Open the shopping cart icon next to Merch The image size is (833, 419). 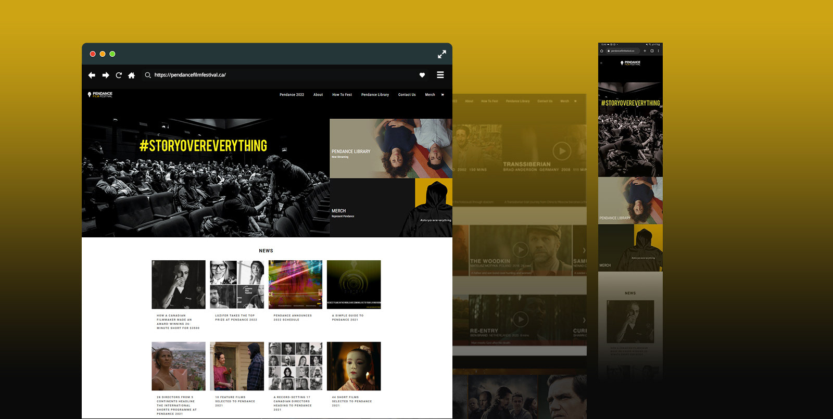click(443, 95)
